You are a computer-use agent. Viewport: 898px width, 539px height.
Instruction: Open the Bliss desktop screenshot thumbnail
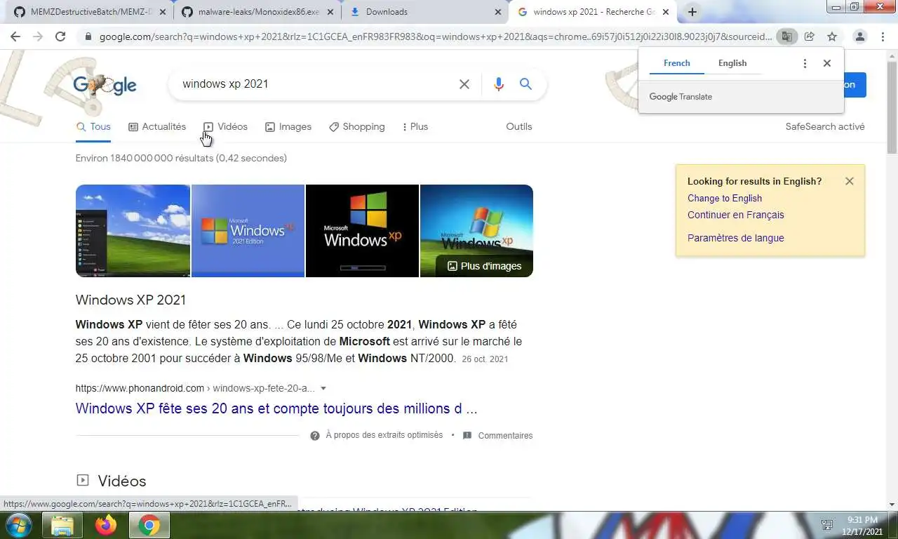133,231
